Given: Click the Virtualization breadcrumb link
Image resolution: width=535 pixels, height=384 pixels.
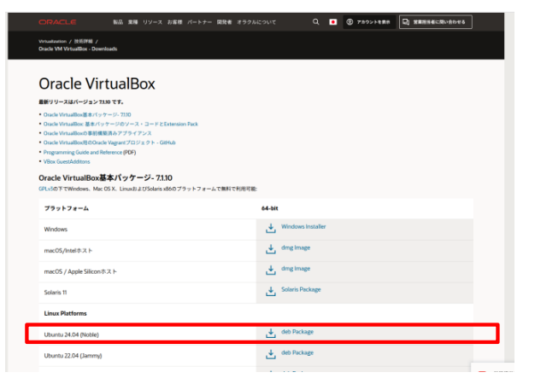Looking at the screenshot, I should pyautogui.click(x=53, y=41).
